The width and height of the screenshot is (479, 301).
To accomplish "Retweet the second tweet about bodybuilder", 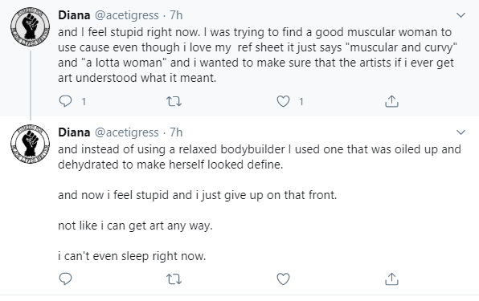I will [x=174, y=279].
